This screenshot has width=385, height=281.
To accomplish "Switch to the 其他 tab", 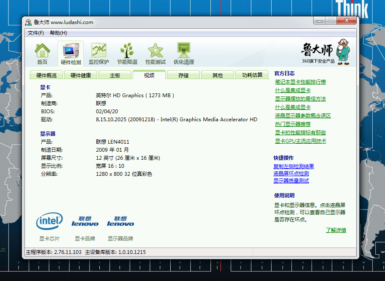I will tap(218, 75).
